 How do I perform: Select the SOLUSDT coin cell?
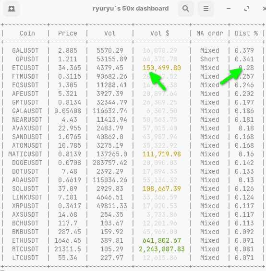coord(25,189)
